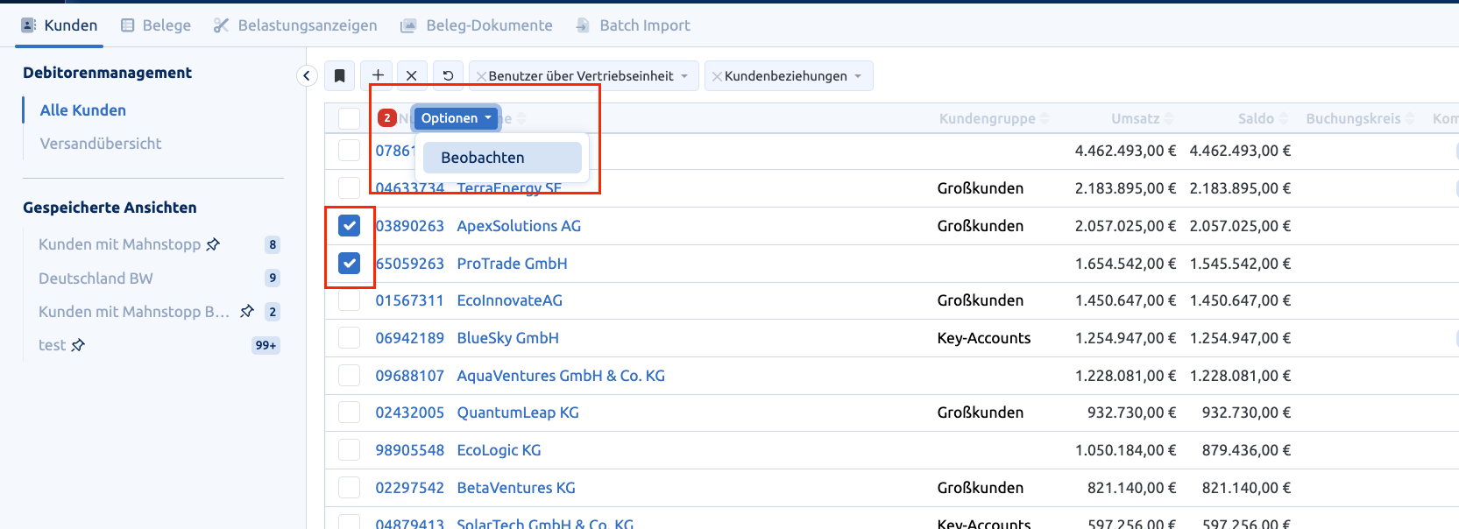The image size is (1459, 529).
Task: Remove the Kundenbeziehungen filter via its X
Action: click(717, 76)
